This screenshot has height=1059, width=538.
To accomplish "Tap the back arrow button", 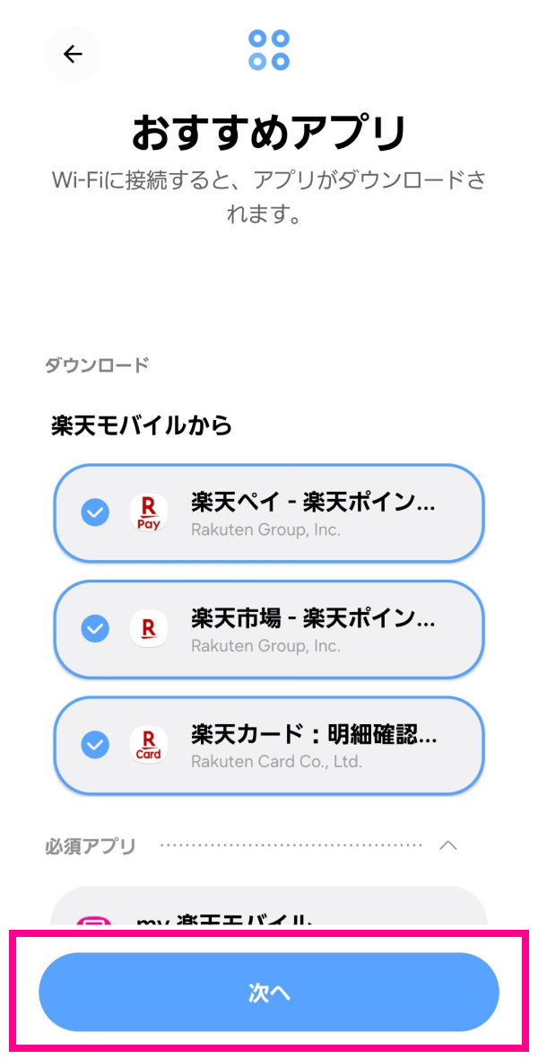I will [x=73, y=54].
